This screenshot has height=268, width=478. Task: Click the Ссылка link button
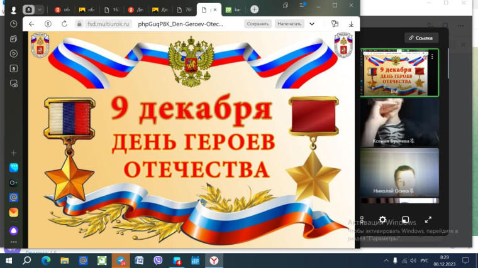coord(421,38)
